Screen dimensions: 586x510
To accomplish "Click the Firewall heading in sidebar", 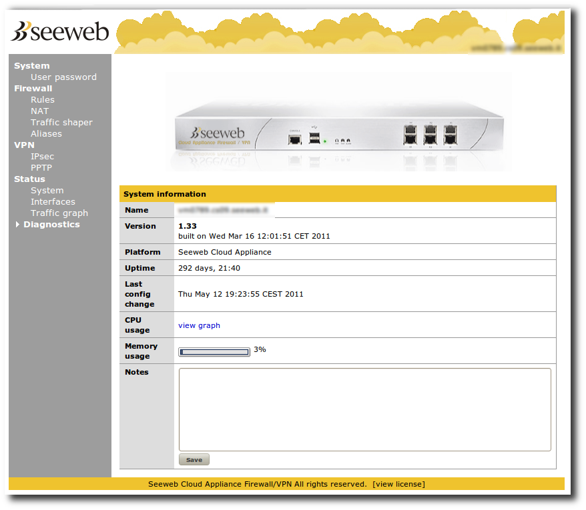I will coord(33,89).
